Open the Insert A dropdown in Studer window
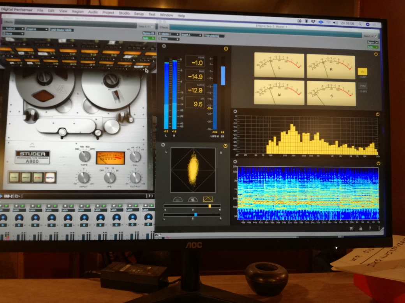This screenshot has height=303, width=405. [37, 29]
